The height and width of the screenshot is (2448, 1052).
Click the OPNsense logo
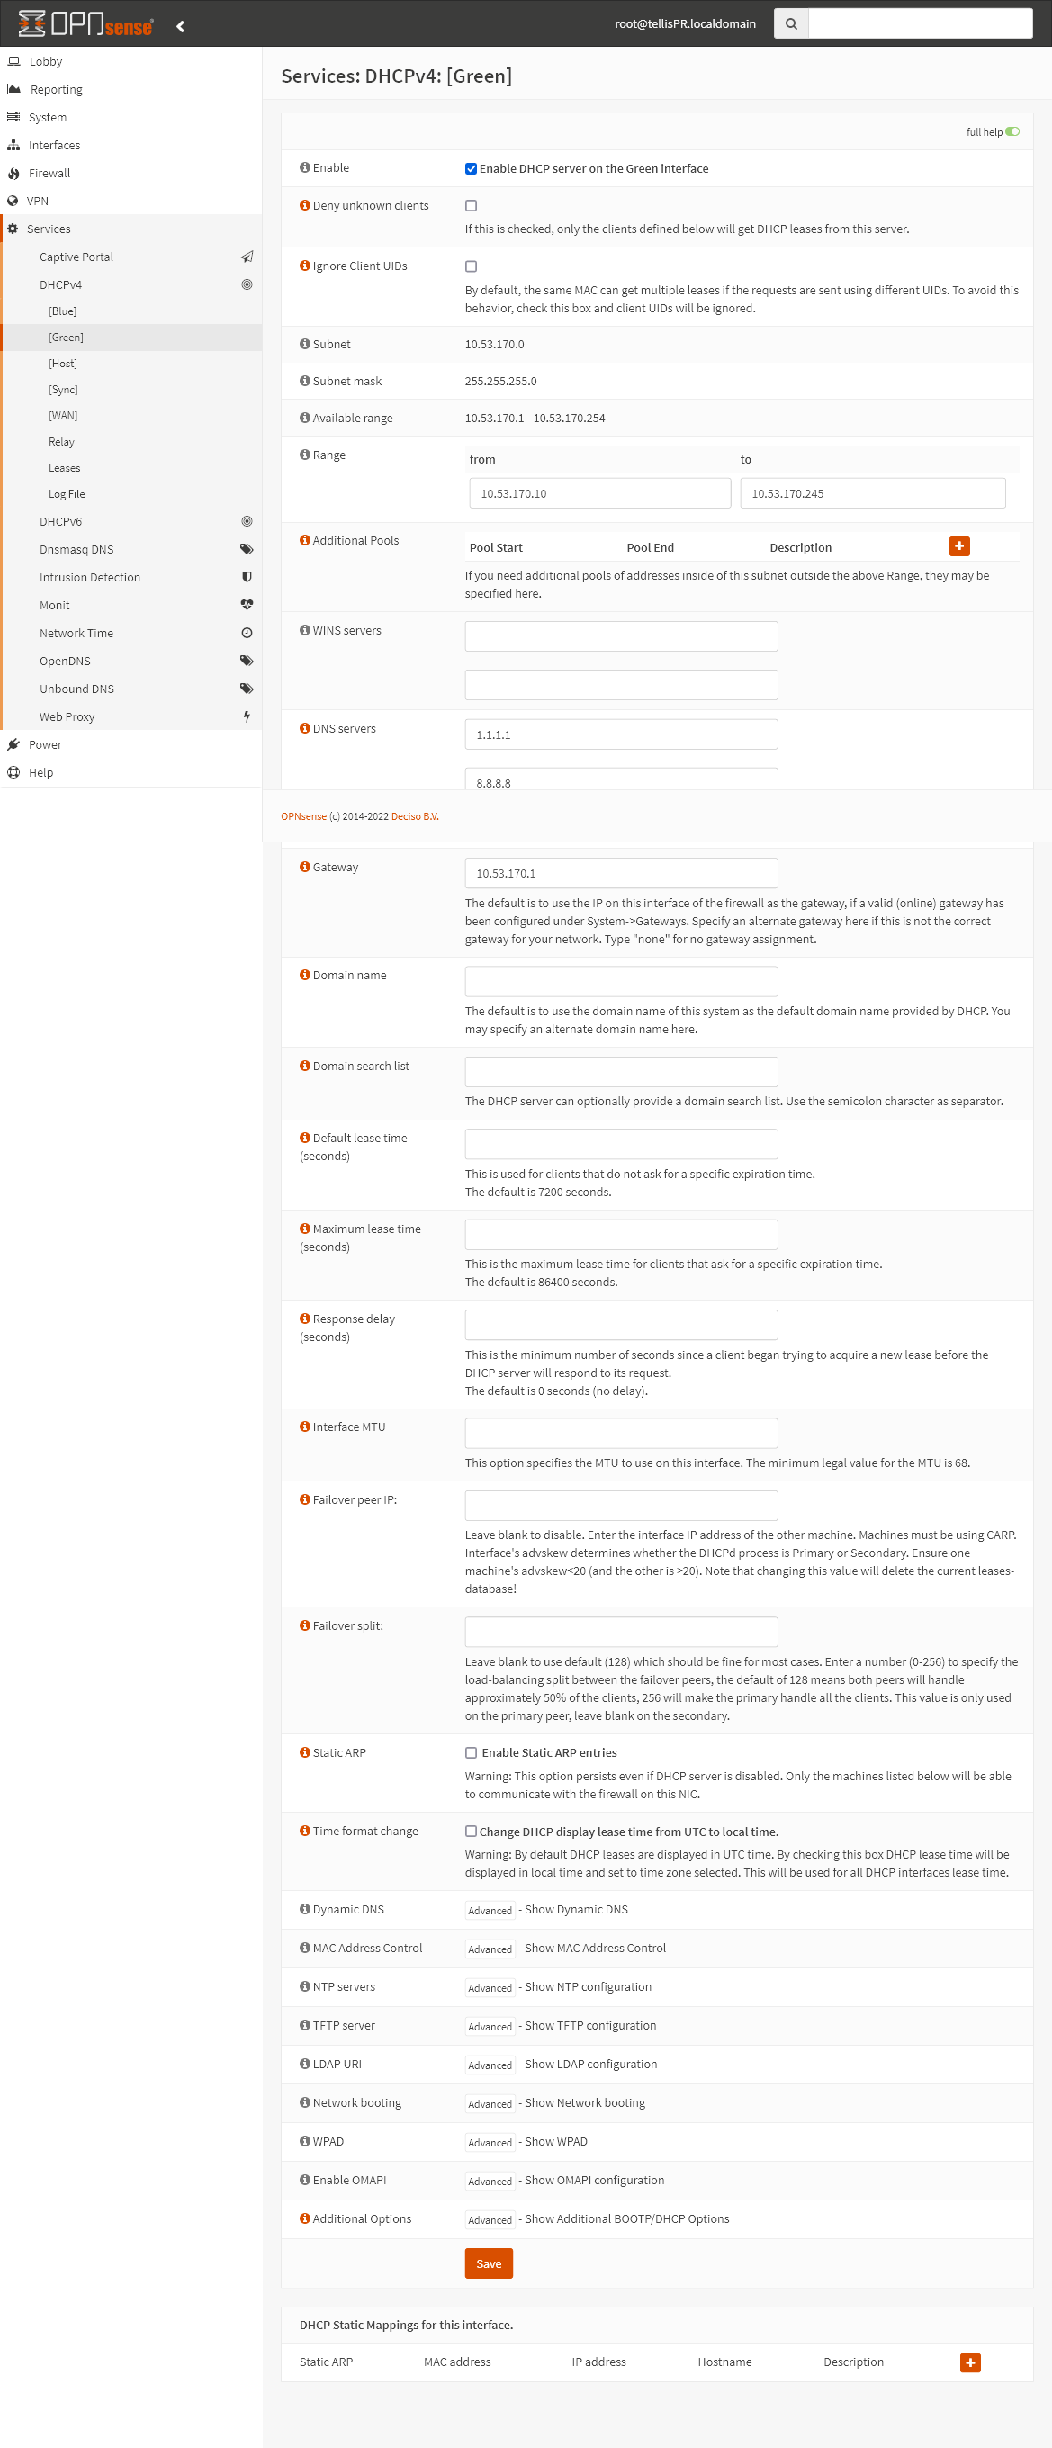click(x=85, y=23)
